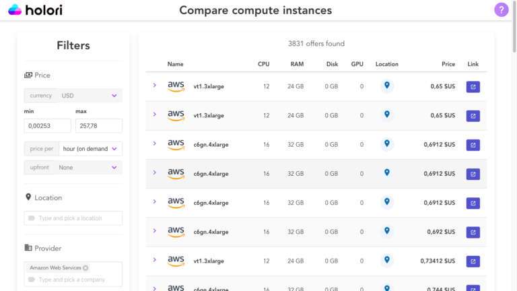The height and width of the screenshot is (291, 517).
Task: Sort by the CPU column header
Action: pyautogui.click(x=263, y=64)
